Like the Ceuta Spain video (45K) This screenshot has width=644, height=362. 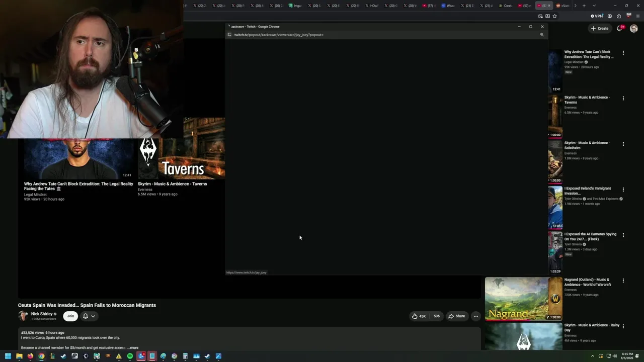point(419,316)
